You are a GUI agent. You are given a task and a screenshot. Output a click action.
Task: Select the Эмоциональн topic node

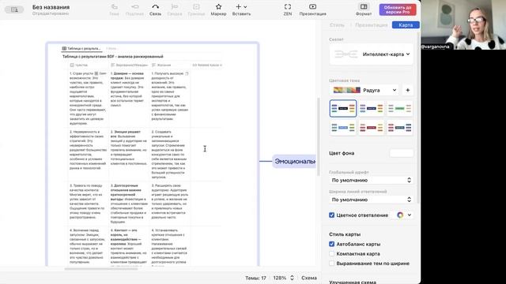pyautogui.click(x=294, y=161)
